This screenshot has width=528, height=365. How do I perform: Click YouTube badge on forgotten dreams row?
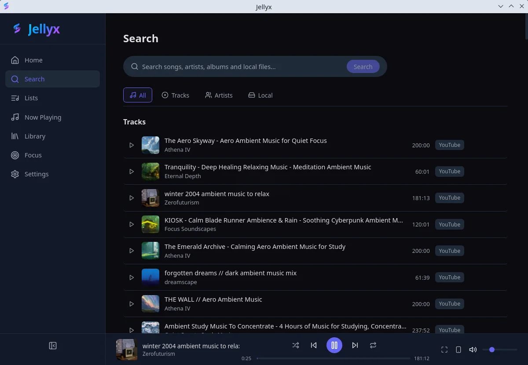click(x=449, y=277)
